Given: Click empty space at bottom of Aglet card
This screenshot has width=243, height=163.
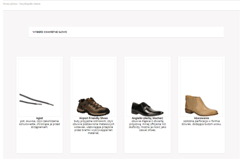Looking at the screenshot, I should click(x=40, y=142).
